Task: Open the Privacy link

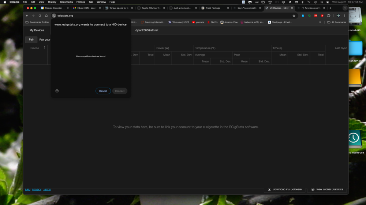Action: (x=37, y=189)
